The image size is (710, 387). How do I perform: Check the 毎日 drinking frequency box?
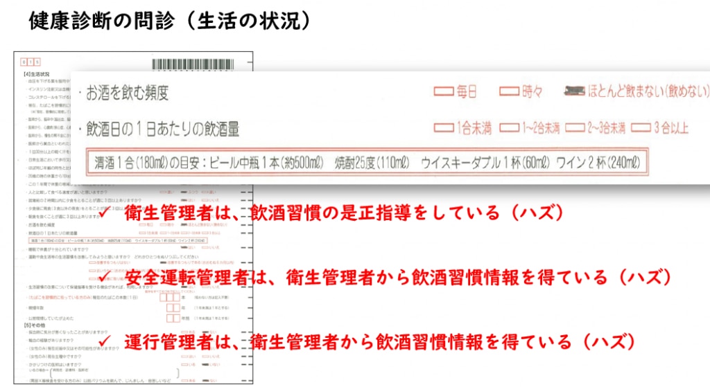444,91
